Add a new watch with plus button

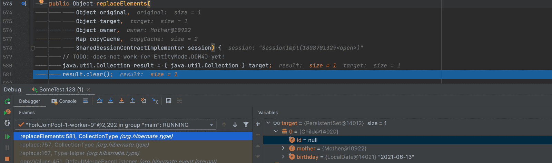point(258,124)
